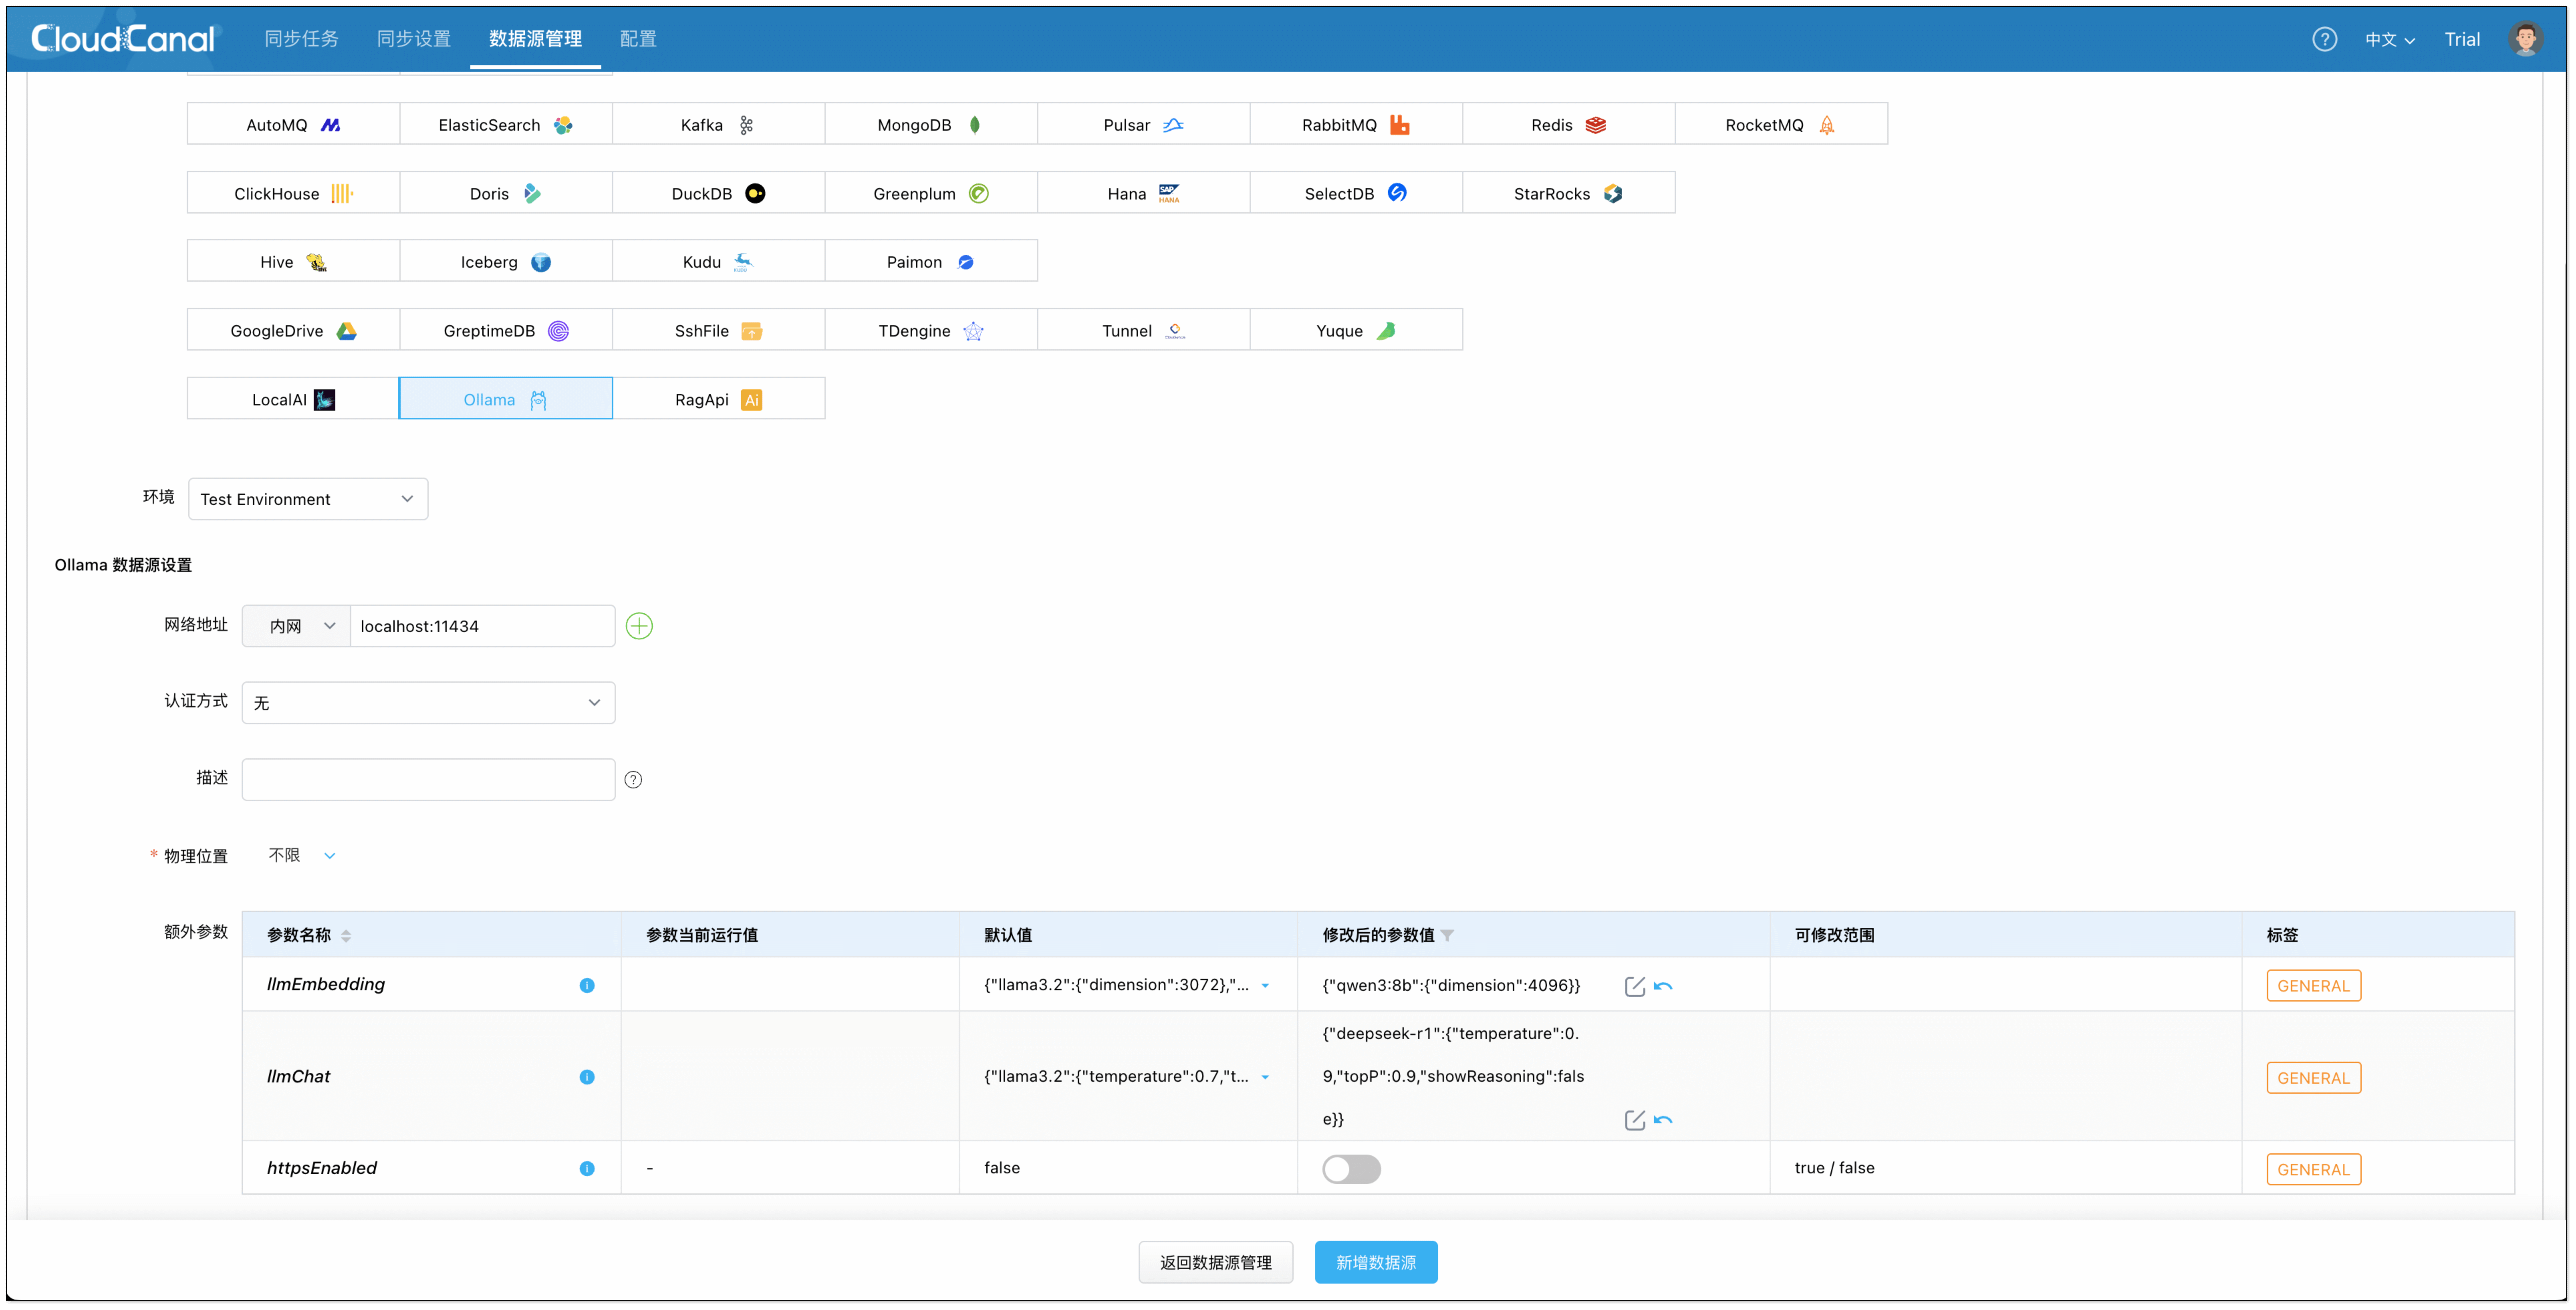
Task: Choose the AutoMQ data source
Action: tap(293, 124)
